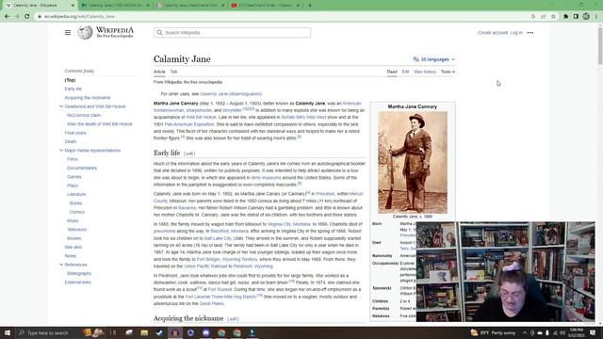Open volume control in system tray
This screenshot has height=339, width=603.
point(562,332)
